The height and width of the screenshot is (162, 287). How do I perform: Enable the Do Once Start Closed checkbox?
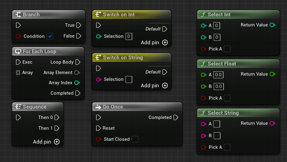(x=135, y=139)
